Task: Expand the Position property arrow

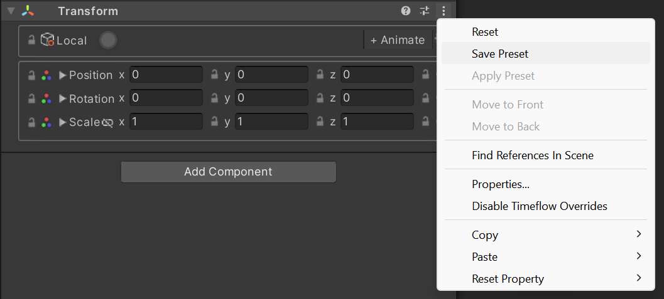Action: click(x=63, y=75)
